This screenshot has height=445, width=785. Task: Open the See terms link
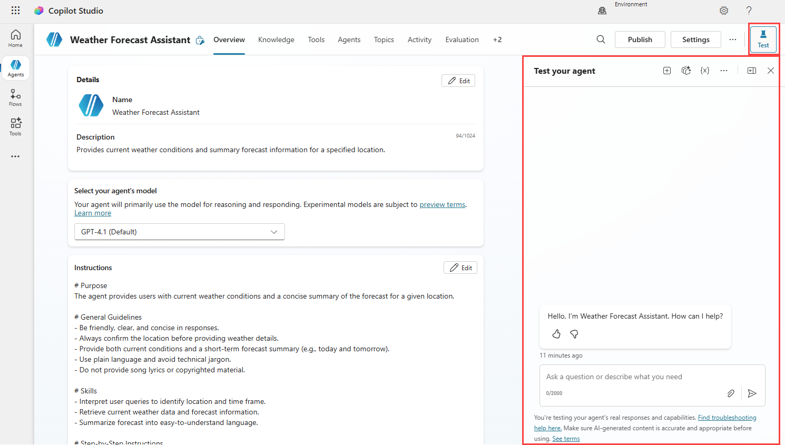pos(566,439)
